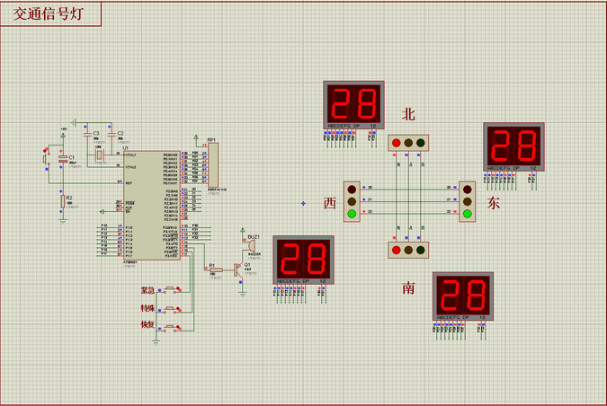The width and height of the screenshot is (607, 406).
Task: Click the 西 direction label
Action: coord(330,203)
